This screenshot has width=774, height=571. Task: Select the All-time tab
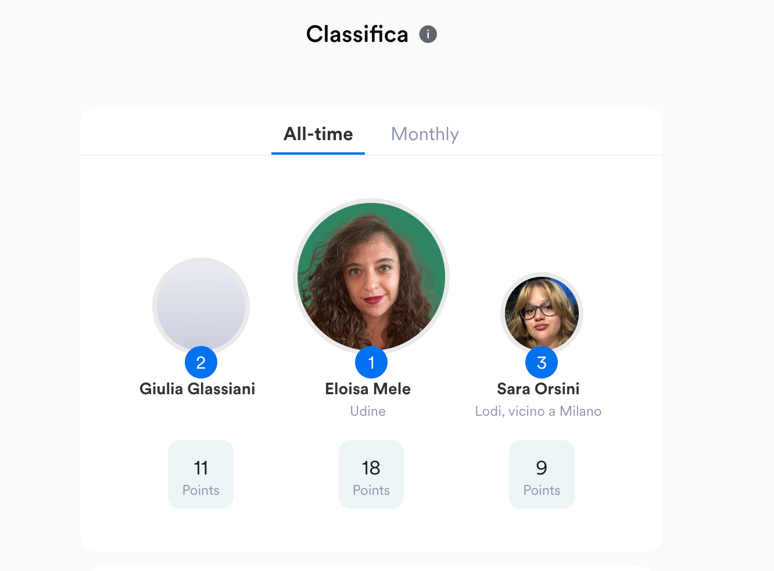point(318,134)
